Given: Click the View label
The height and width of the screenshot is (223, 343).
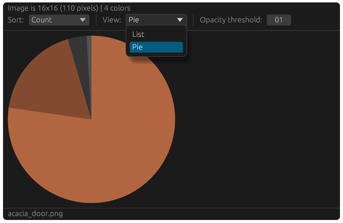Looking at the screenshot, I should tap(112, 20).
